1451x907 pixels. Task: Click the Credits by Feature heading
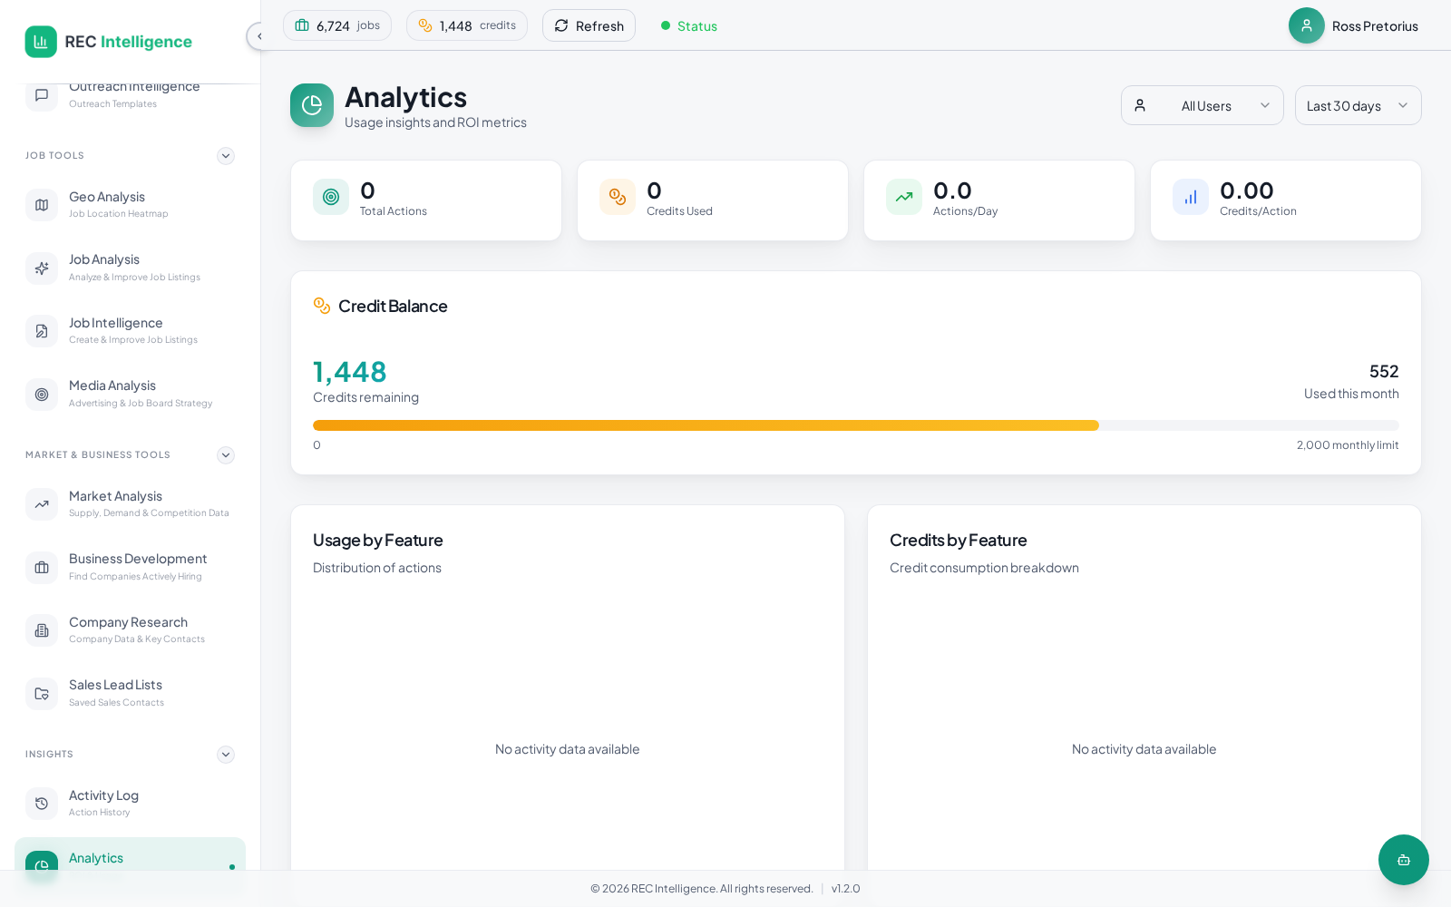coord(959,540)
